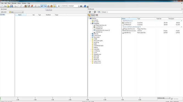Toggle the Folders pane button
This screenshot has width=183, height=102.
click(91, 15)
